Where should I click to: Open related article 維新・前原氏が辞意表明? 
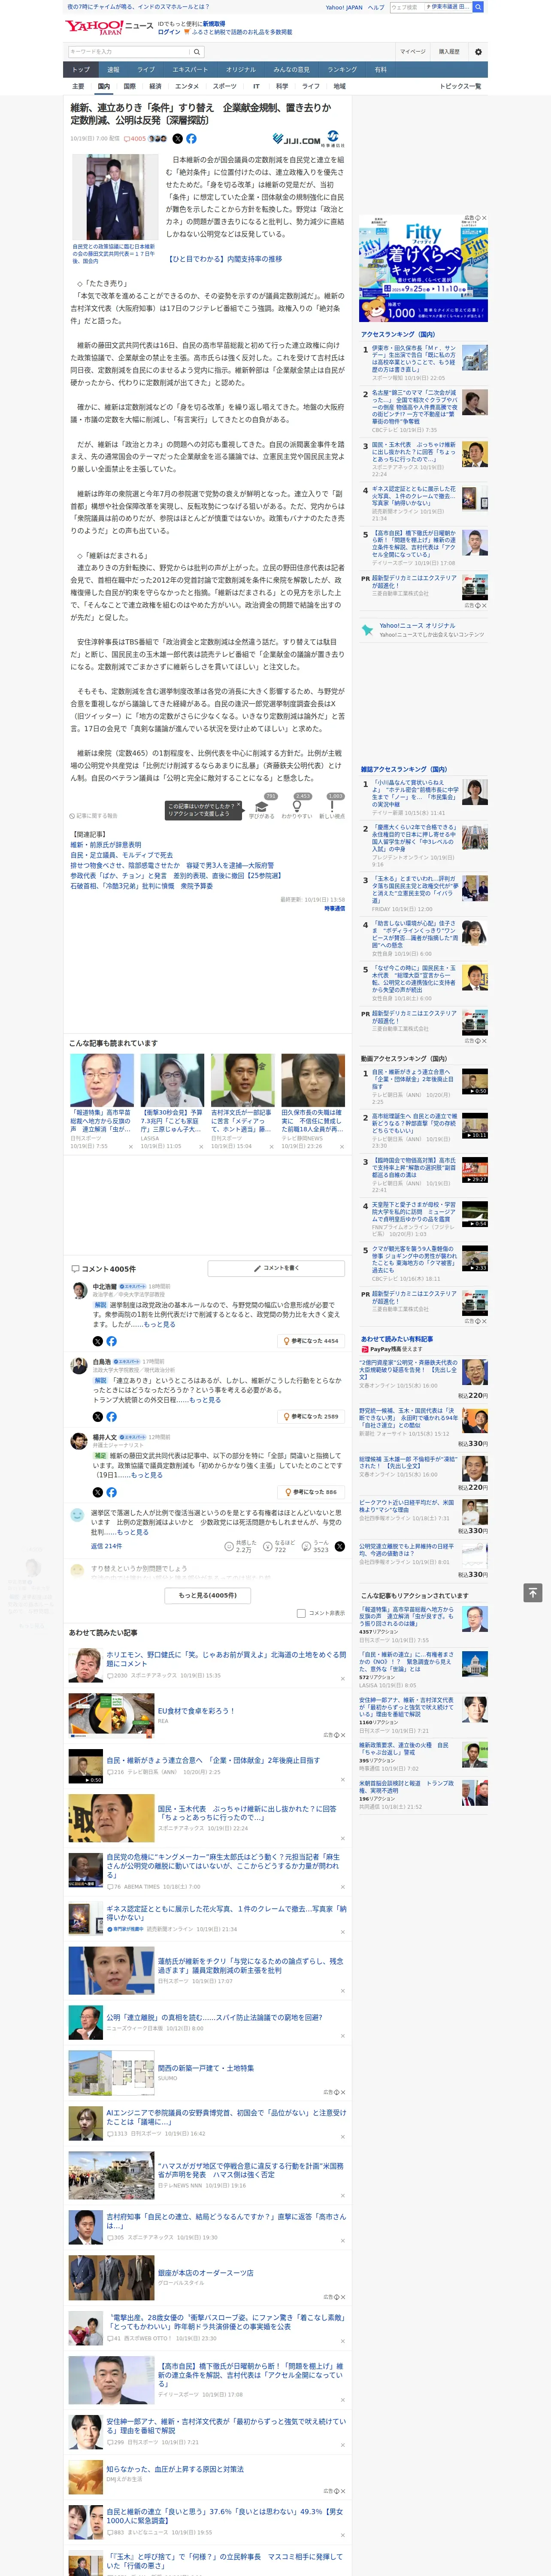click(x=106, y=845)
